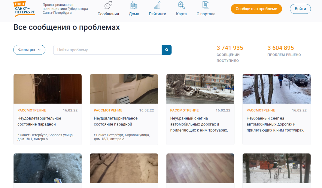Click the search magnifier button next to the field

(166, 50)
